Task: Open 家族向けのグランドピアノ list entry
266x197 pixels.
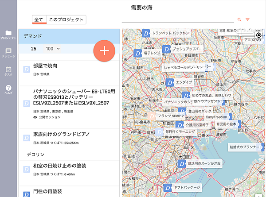Action: [x=62, y=134]
